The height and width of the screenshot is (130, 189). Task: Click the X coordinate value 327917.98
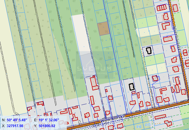15,126
